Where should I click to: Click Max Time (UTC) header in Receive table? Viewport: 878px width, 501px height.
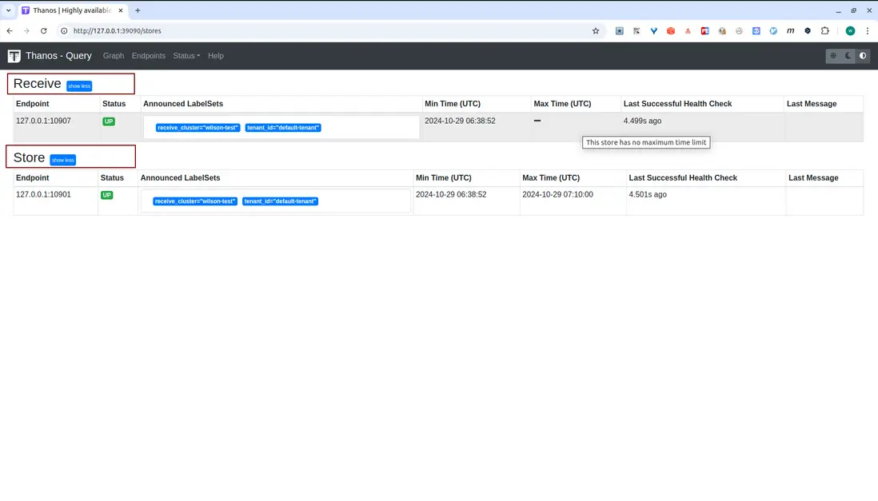click(562, 104)
